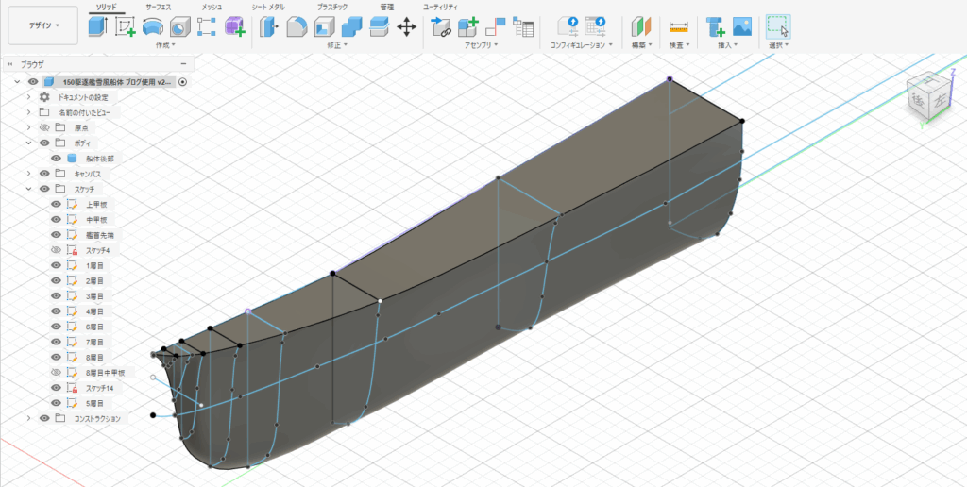This screenshot has height=487, width=967.
Task: Select the Move/Copy arrows tool
Action: (x=407, y=26)
